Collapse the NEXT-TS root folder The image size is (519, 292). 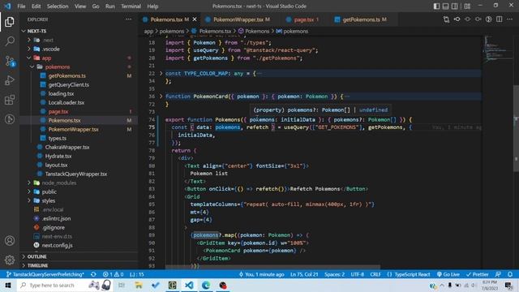(24, 31)
